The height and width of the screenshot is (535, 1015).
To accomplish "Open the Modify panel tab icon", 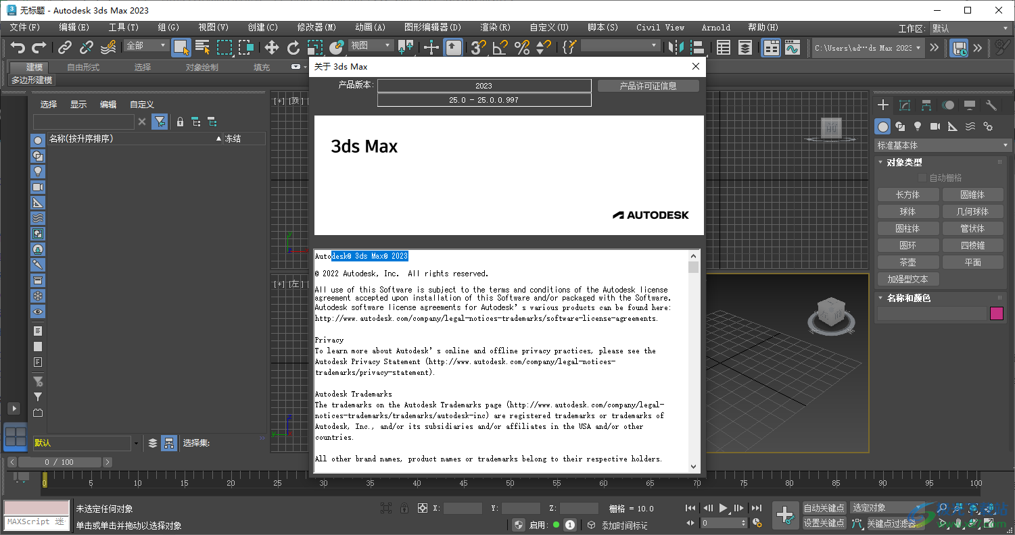I will coord(905,105).
